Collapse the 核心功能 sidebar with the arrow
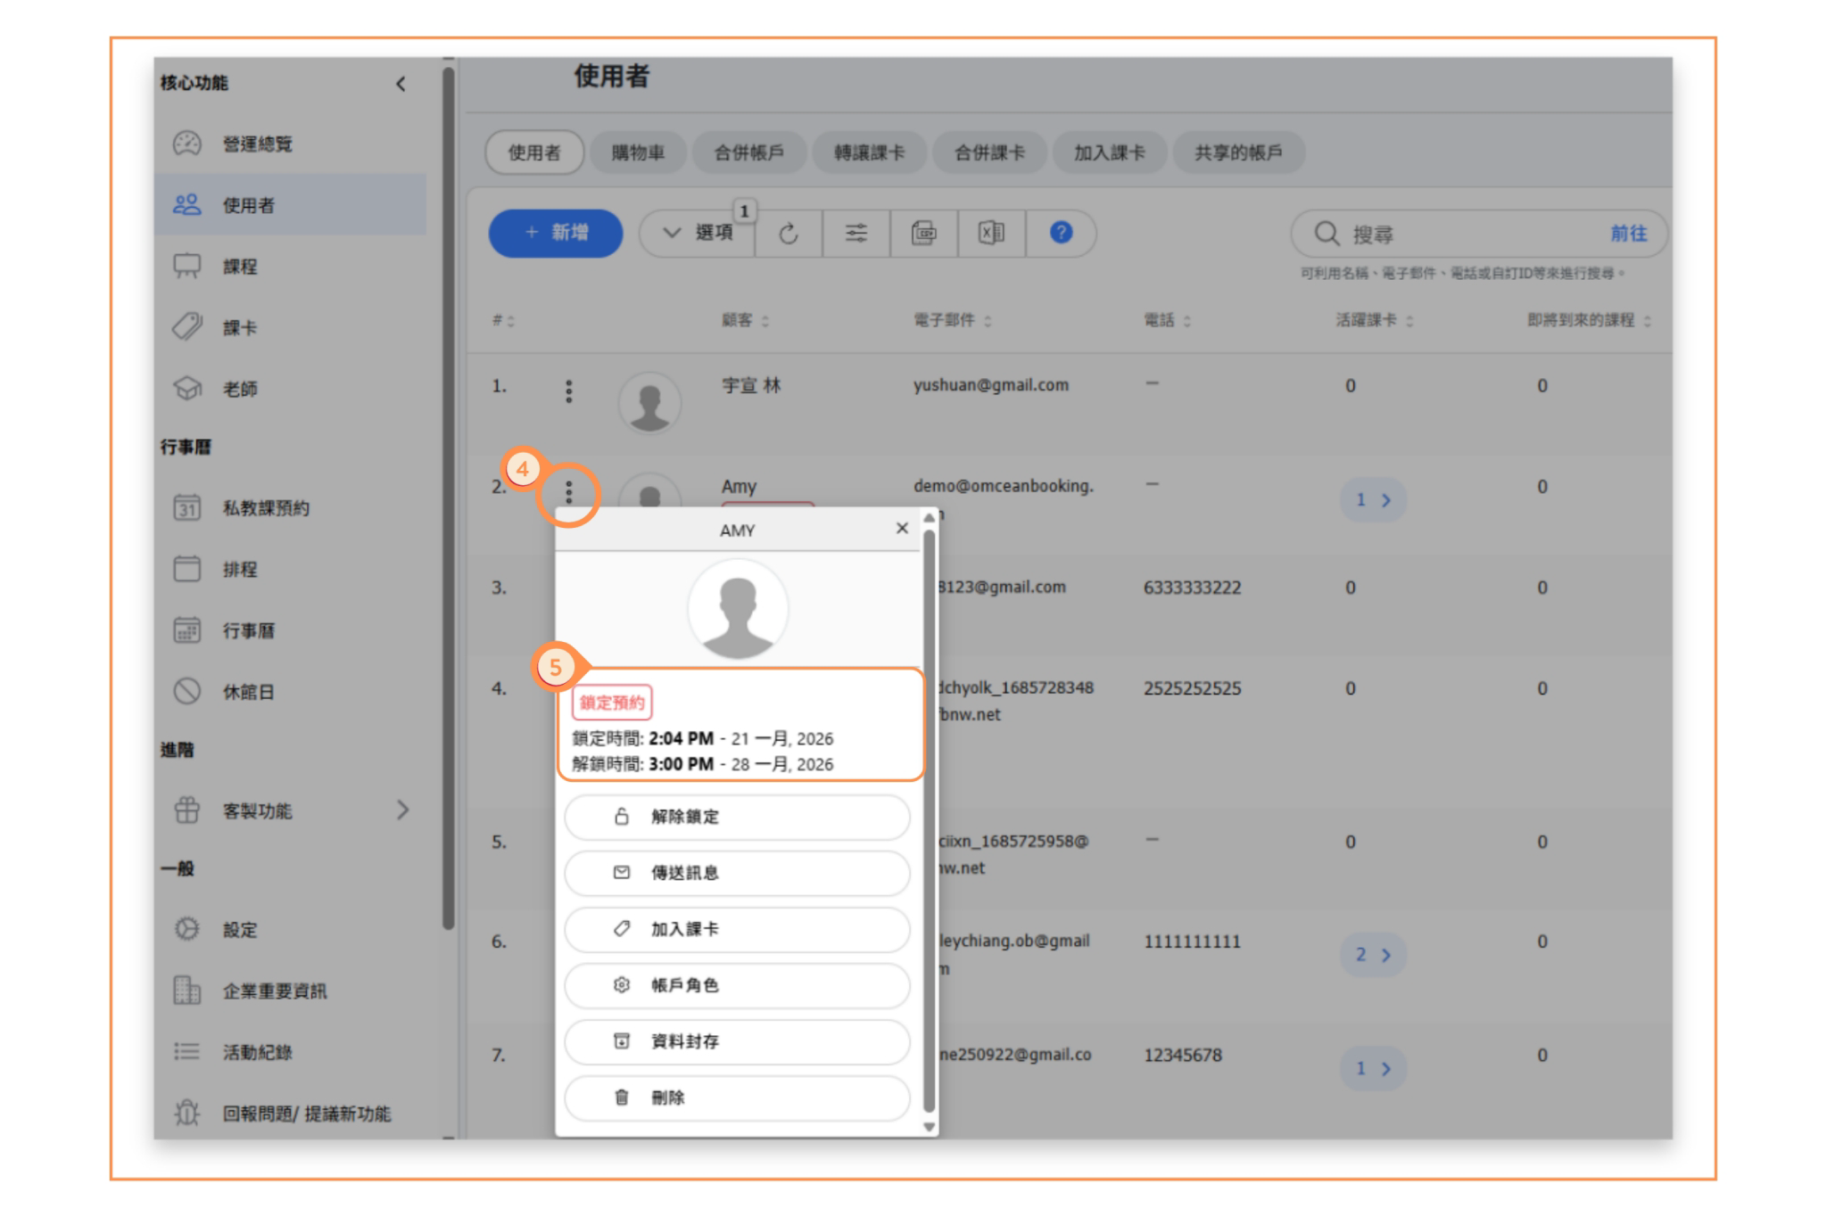 [x=401, y=84]
